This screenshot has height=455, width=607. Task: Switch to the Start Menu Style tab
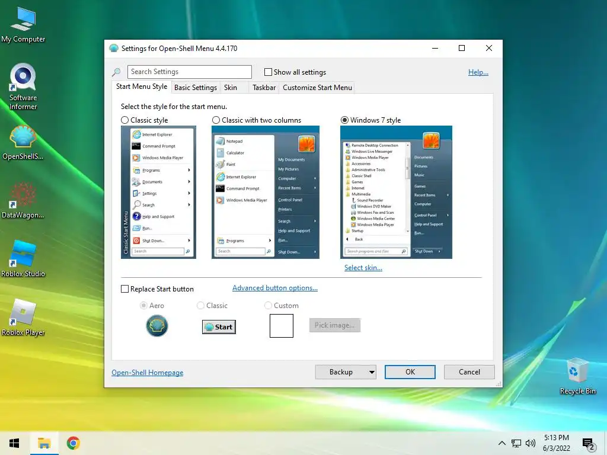[142, 86]
